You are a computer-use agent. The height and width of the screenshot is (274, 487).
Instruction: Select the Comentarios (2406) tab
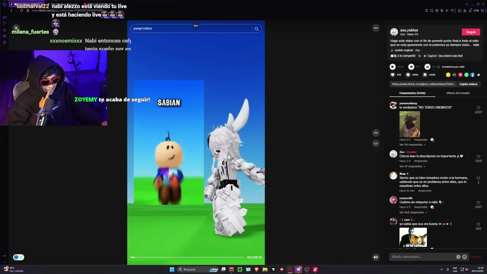412,93
